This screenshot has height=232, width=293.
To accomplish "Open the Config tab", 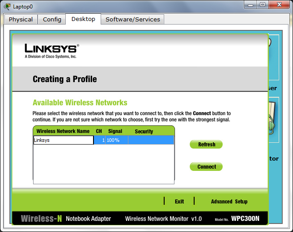I will click(52, 19).
